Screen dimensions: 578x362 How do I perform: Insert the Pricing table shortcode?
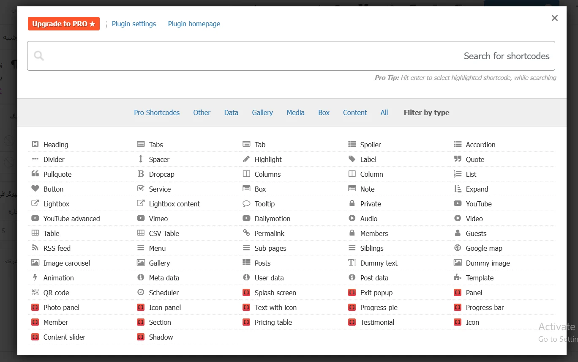[273, 322]
